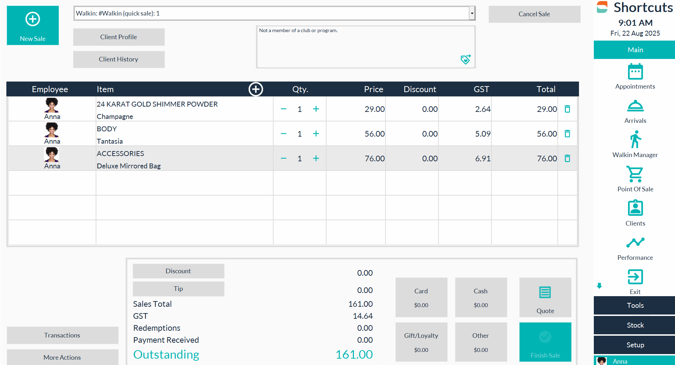Decrease quantity of Deluxe Mirrored Bag
Viewport: 675px width, 365px height.
tap(283, 158)
